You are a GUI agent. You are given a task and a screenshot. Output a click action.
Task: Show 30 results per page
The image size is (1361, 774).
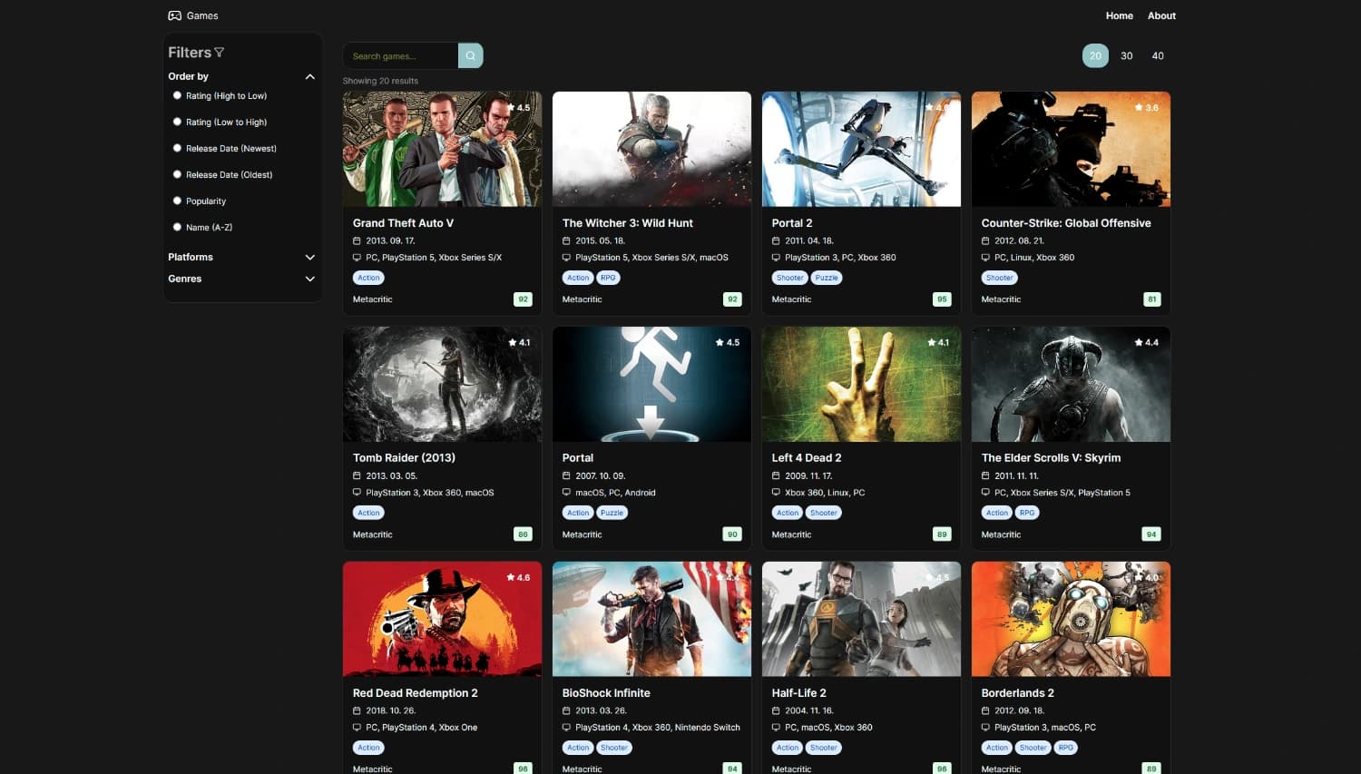pos(1126,55)
